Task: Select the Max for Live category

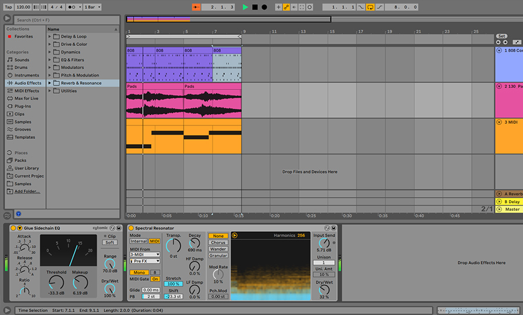Action: click(26, 98)
